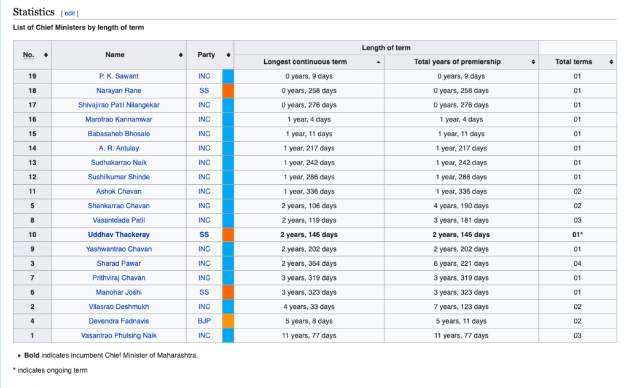Screen dimensions: 629x388
Task: Open Uddhav Thackeray article link
Action: [119, 235]
